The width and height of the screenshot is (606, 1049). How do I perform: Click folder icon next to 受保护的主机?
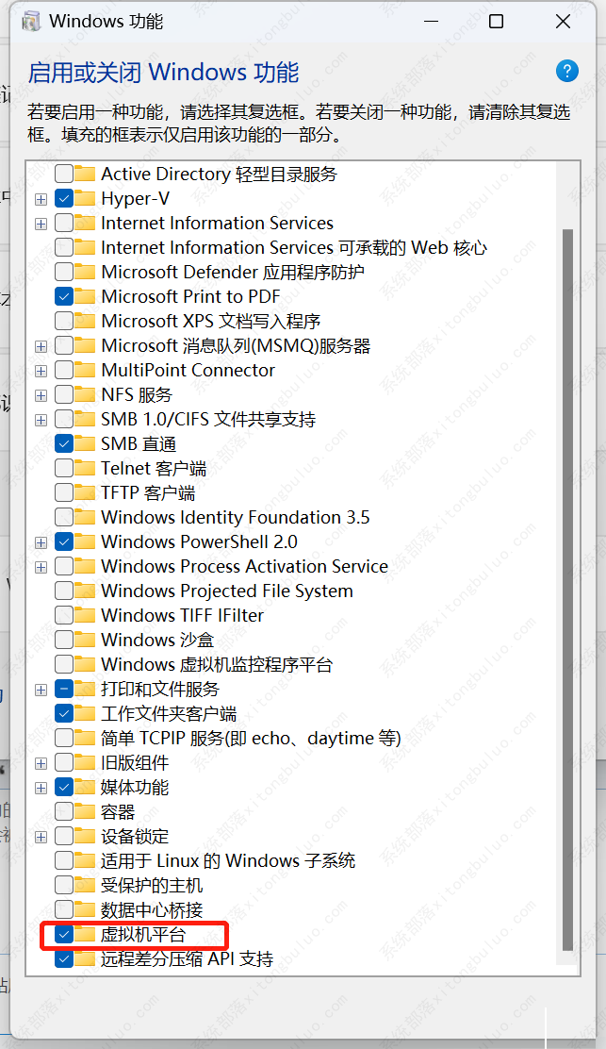click(86, 886)
